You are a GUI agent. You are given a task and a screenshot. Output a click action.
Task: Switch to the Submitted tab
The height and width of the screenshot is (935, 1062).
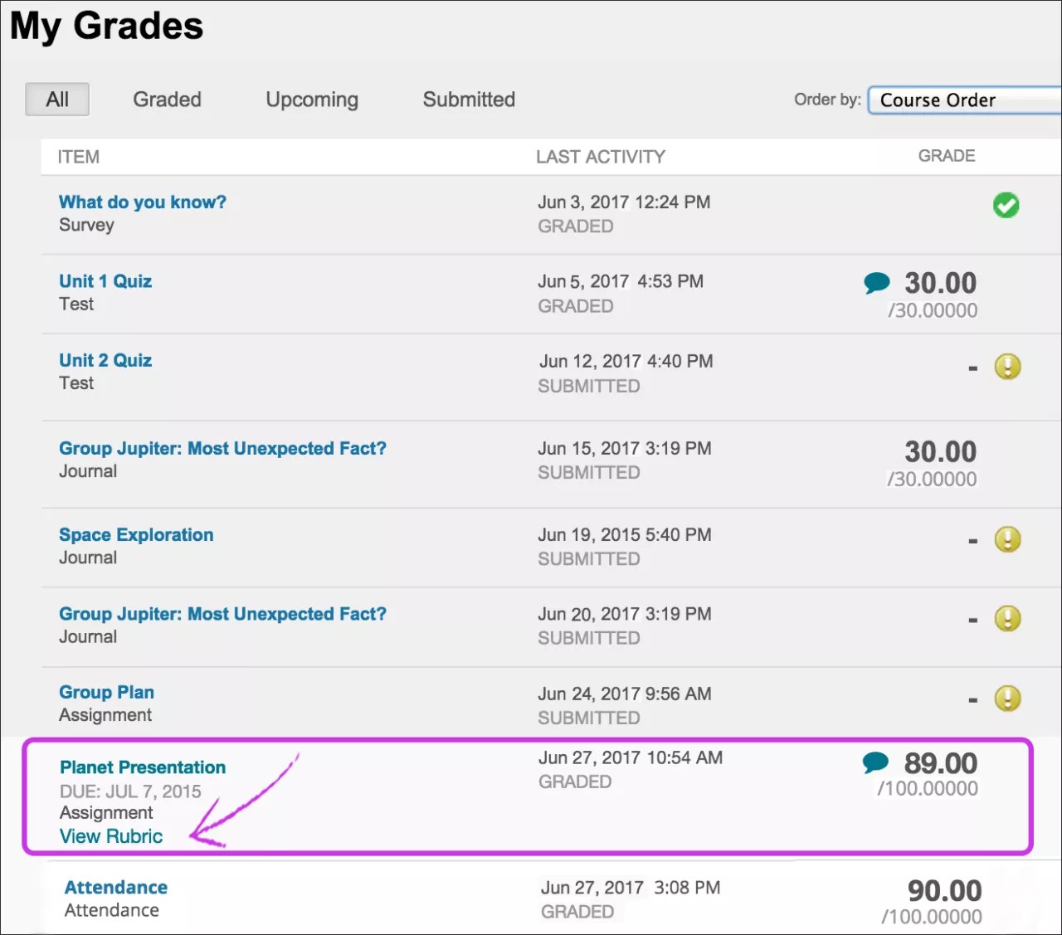coord(468,100)
